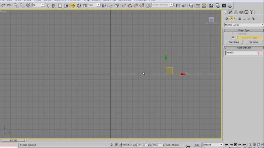
Task: Pick the Select Object arrow tool
Action: pyautogui.click(x=48, y=6)
